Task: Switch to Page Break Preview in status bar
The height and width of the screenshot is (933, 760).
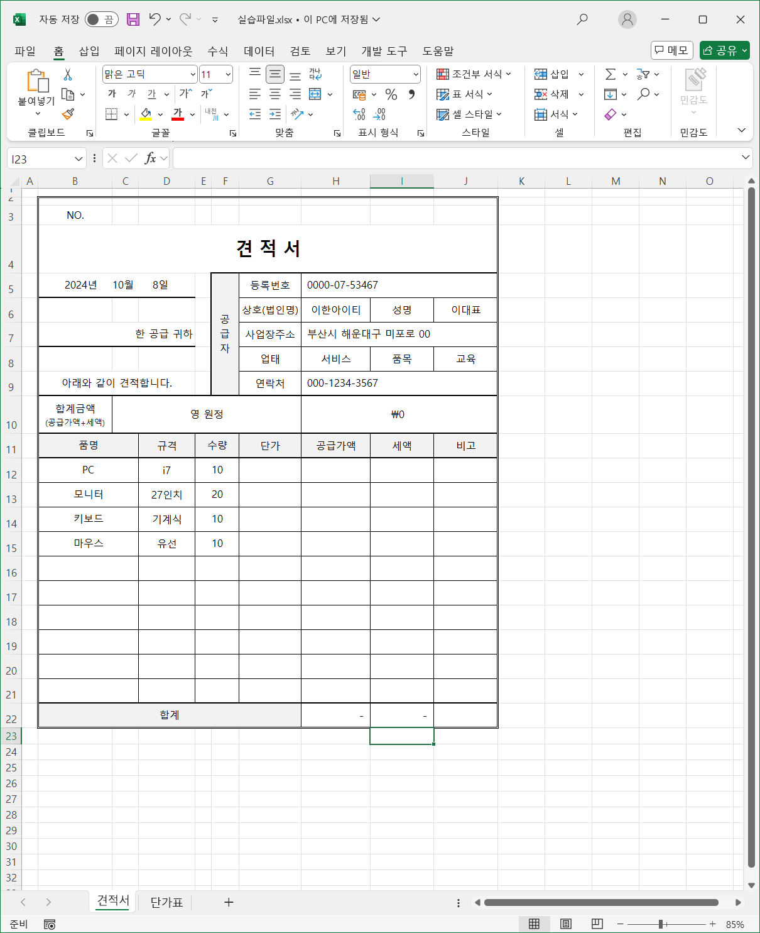Action: coord(597,924)
